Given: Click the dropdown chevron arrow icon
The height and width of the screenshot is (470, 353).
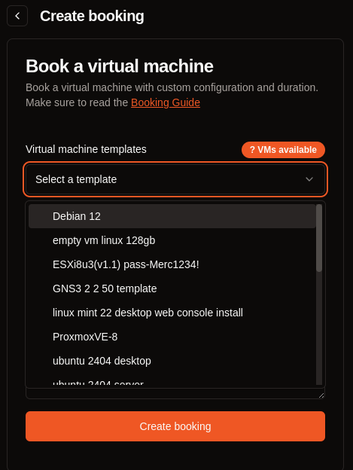Looking at the screenshot, I should point(309,179).
